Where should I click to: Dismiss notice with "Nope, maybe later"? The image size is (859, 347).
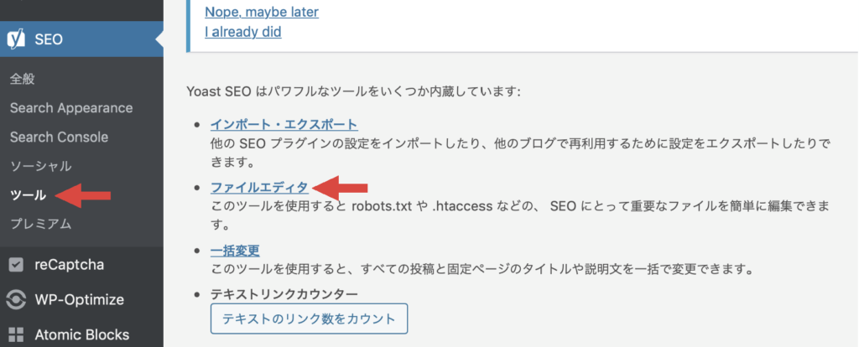pyautogui.click(x=262, y=13)
